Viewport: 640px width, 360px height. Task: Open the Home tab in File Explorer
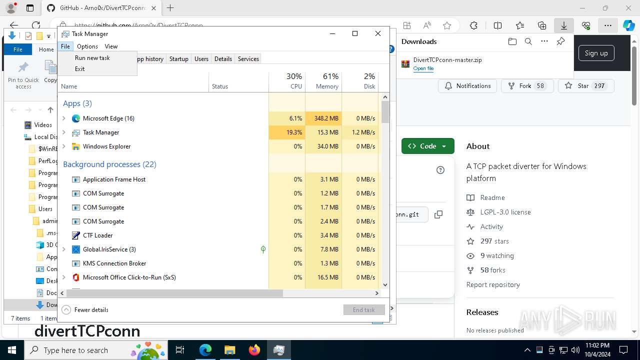[x=46, y=49]
